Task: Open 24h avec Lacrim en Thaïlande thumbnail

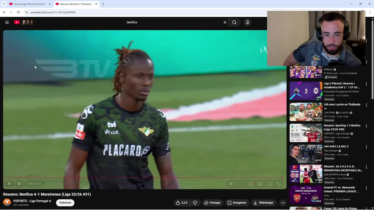Action: click(x=306, y=112)
